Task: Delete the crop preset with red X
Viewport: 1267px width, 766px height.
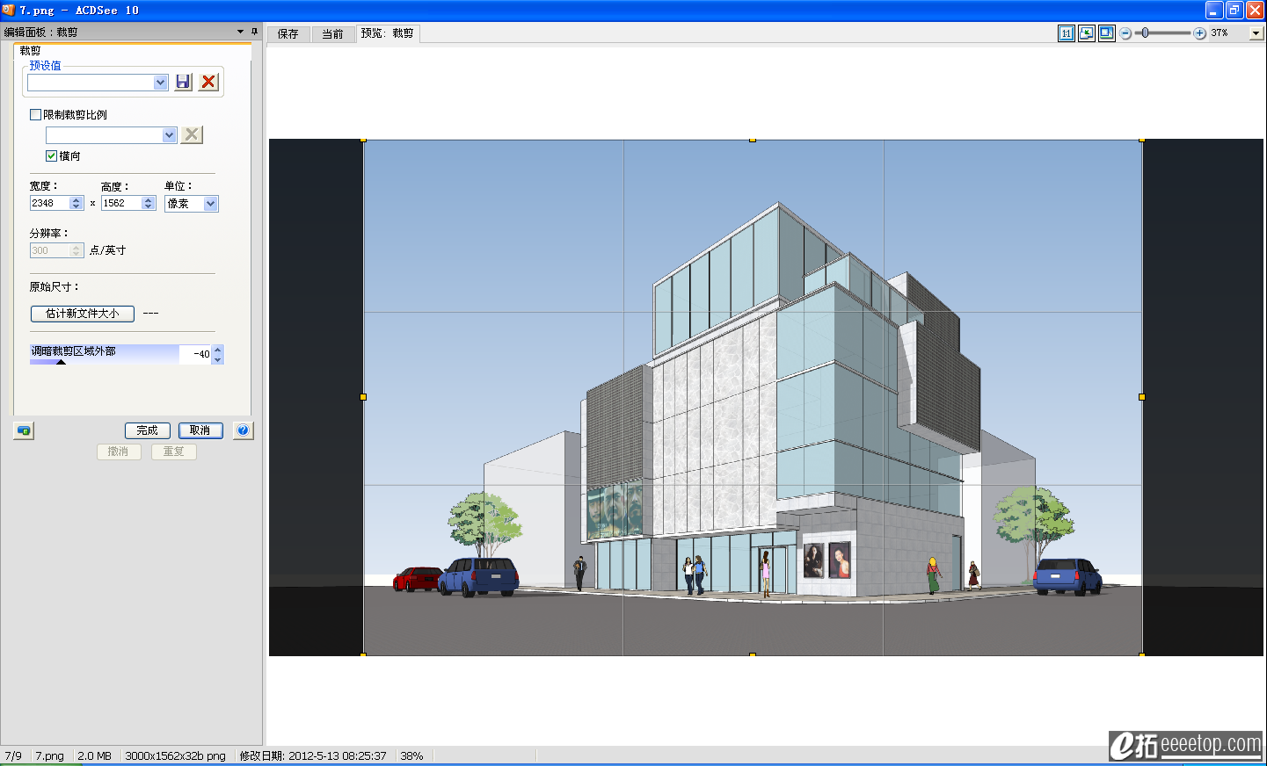Action: (208, 82)
